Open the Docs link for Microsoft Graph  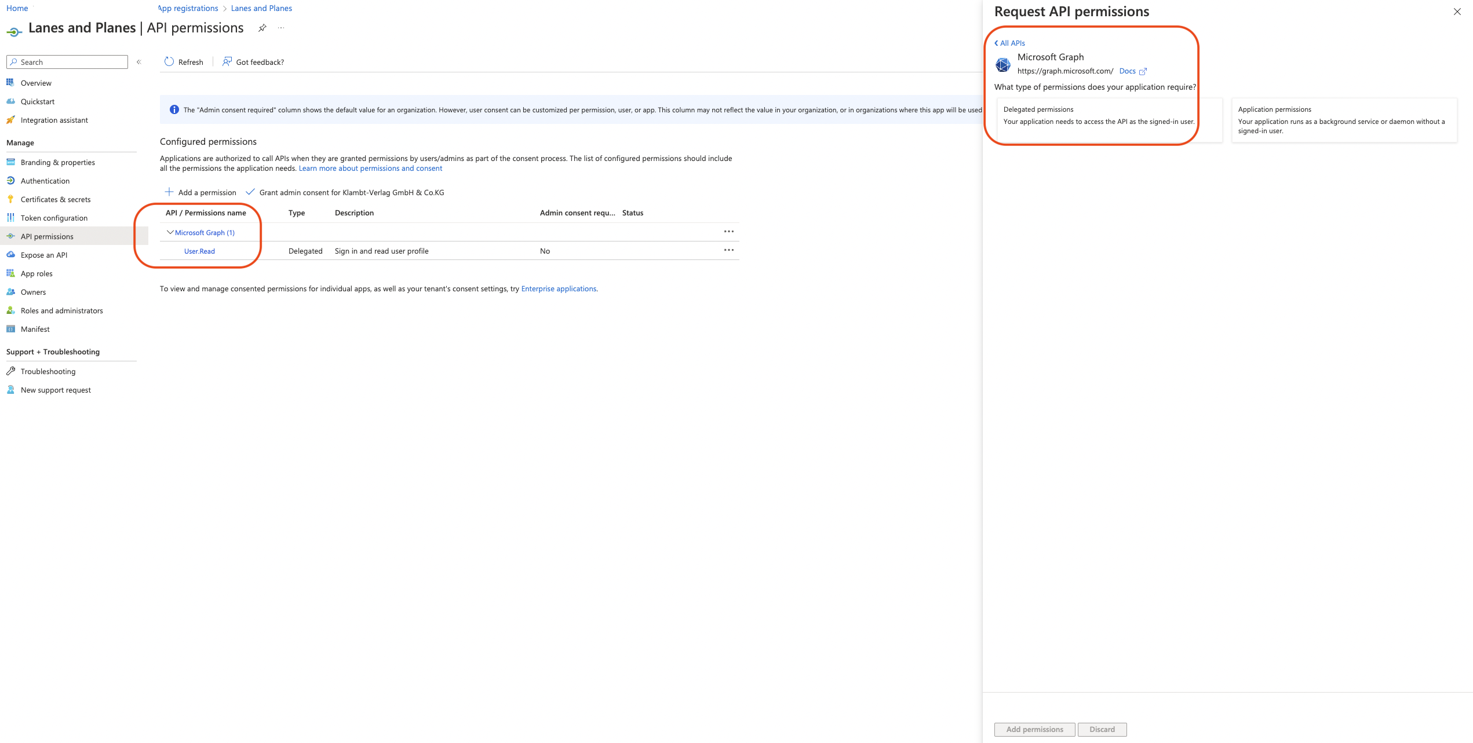1127,71
